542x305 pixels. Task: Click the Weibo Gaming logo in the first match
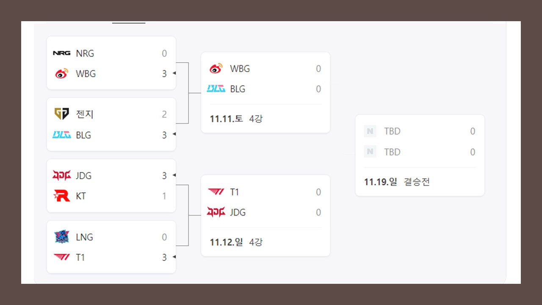click(61, 73)
